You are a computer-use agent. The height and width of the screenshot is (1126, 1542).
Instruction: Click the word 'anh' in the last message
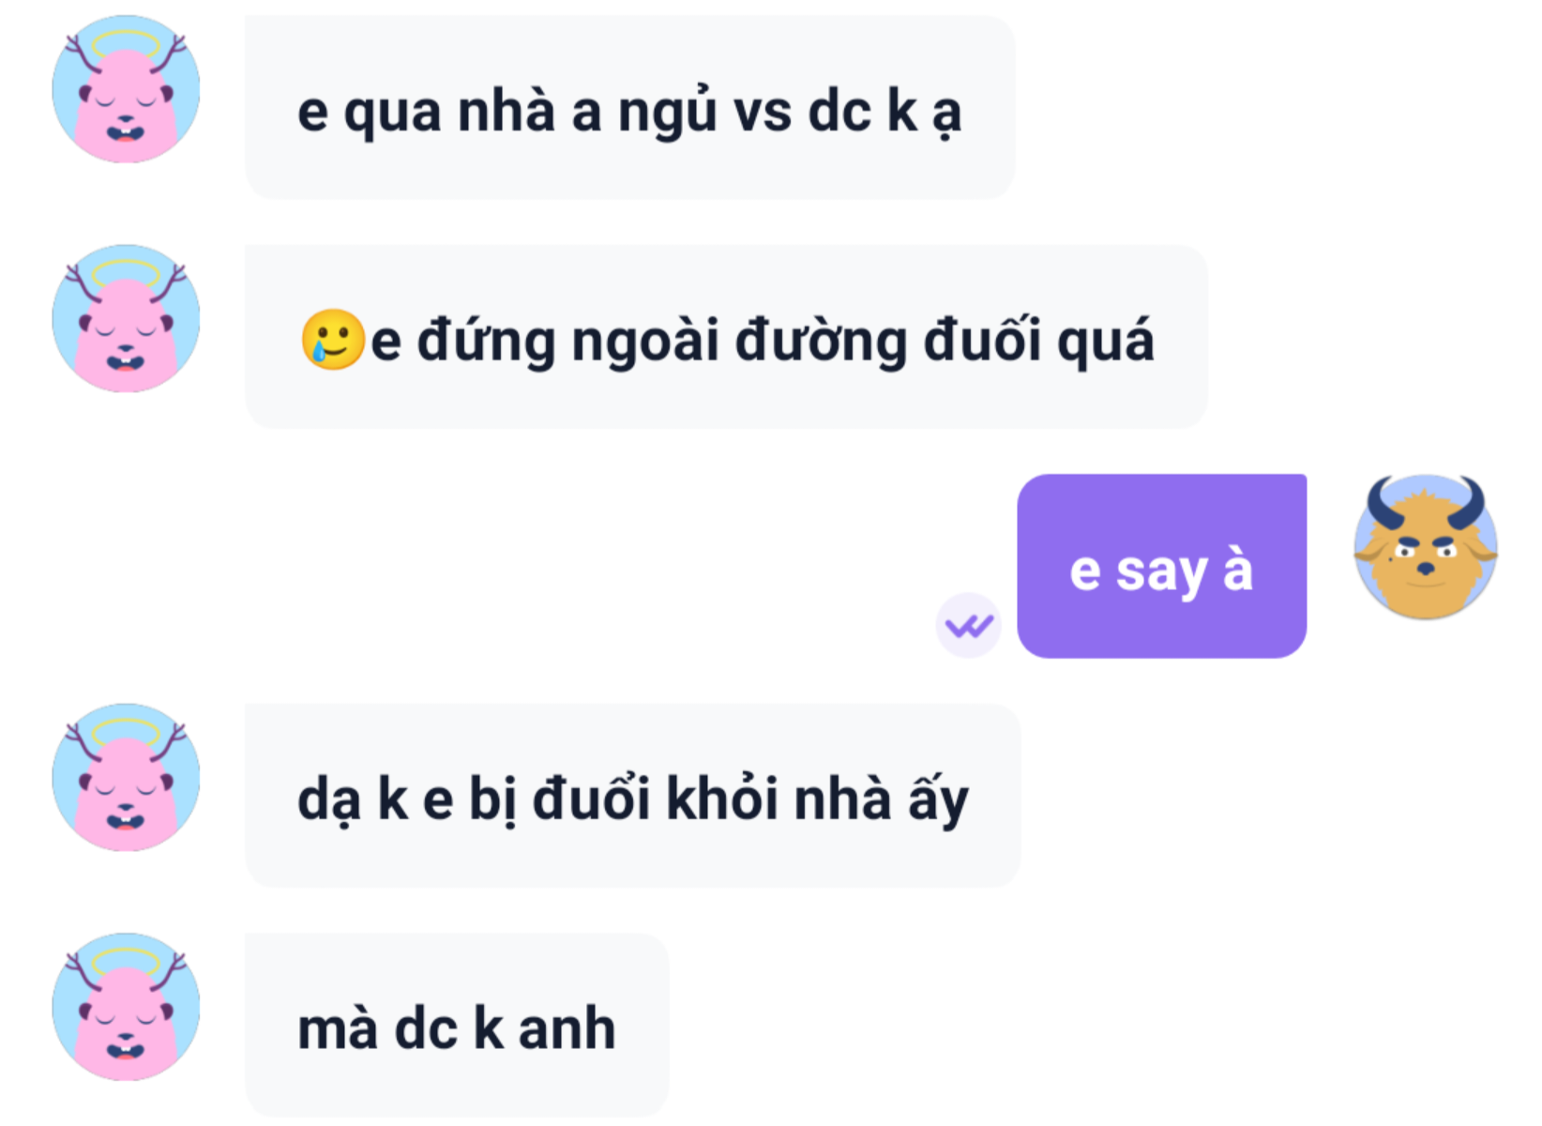tap(567, 1028)
